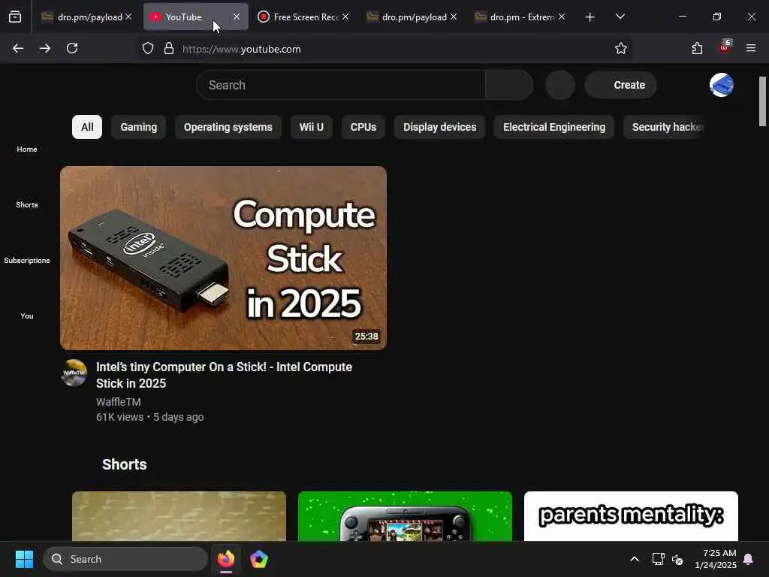The image size is (769, 577).
Task: Click the YouTube search submit button
Action: (x=509, y=85)
